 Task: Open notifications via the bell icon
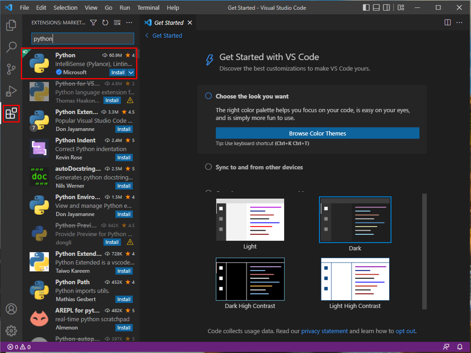pos(459,347)
